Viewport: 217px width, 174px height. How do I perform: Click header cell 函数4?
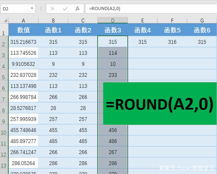pyautogui.click(x=142, y=30)
